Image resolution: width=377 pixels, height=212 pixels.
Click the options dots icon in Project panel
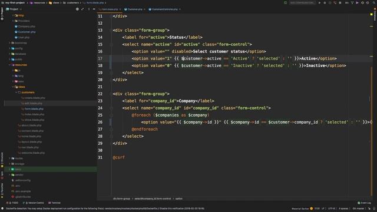click(x=89, y=9)
